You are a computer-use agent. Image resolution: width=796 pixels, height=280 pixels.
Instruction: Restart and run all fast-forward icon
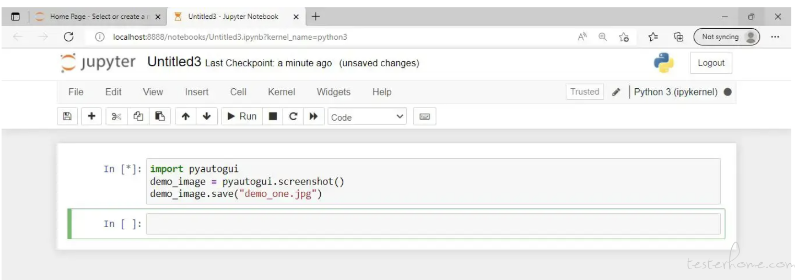314,116
